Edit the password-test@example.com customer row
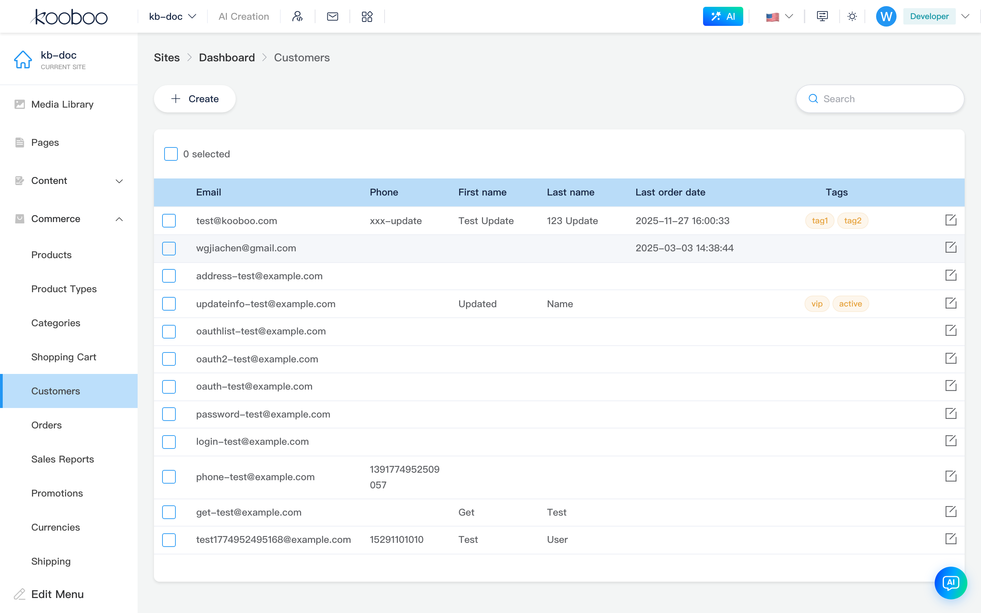This screenshot has width=981, height=613. [951, 413]
